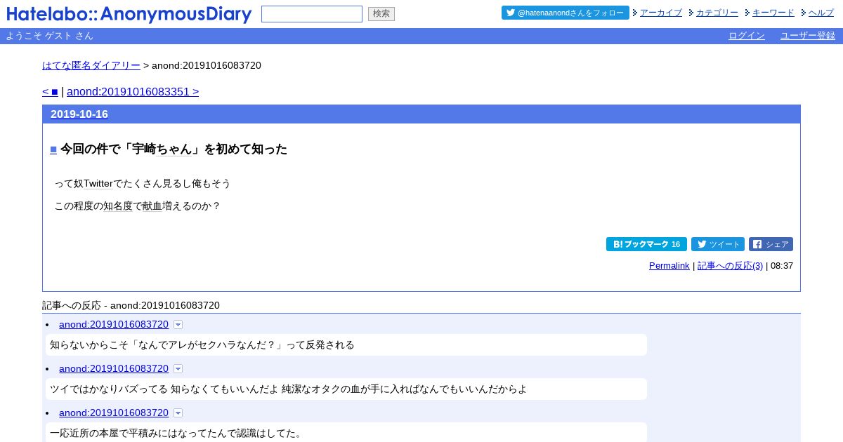
Task: Open the 2019-10-16 date header link
Action: pyautogui.click(x=79, y=114)
